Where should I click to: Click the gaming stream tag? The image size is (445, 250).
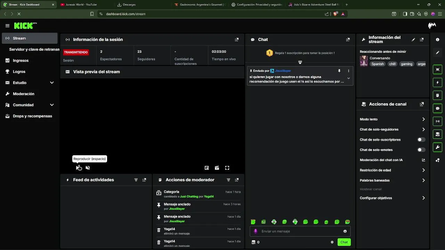[406, 64]
